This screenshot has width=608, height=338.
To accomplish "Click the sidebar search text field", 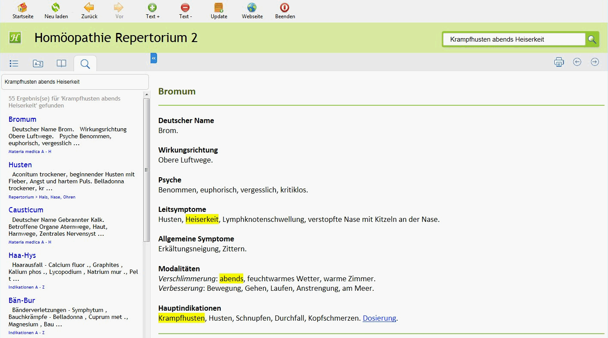I will 75,81.
